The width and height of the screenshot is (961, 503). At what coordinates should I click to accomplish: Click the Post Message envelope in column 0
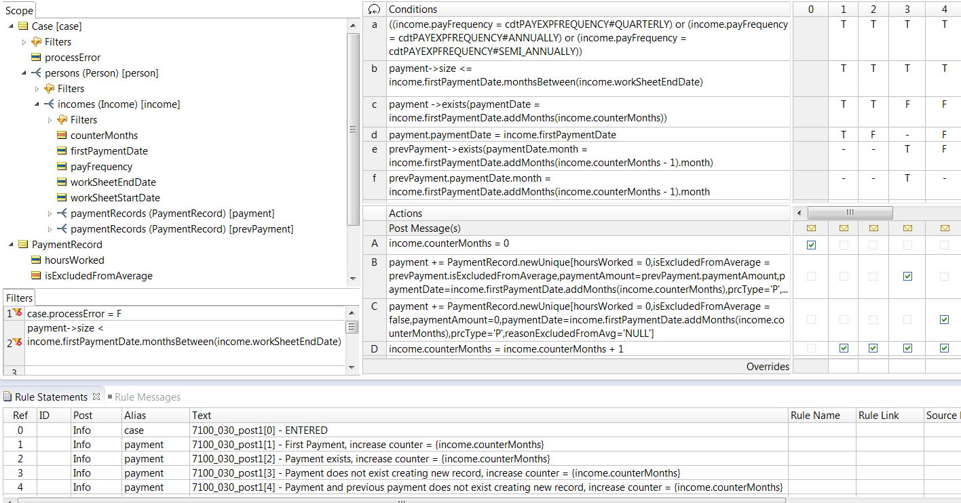(x=811, y=228)
